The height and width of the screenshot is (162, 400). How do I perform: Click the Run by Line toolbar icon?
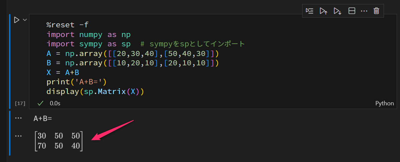coord(310,11)
